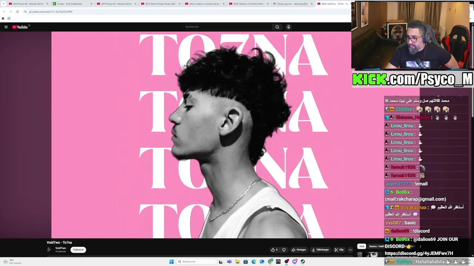
Task: Click the Boyakashaa username in chat
Action: tap(413, 207)
